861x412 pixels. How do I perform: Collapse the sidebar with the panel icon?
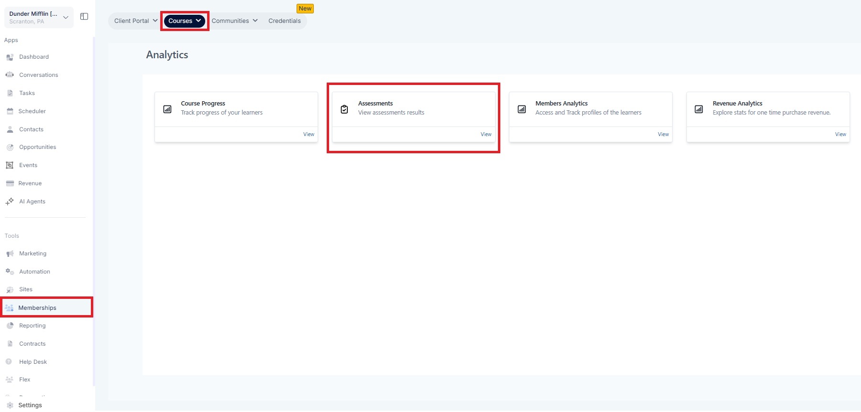84,17
